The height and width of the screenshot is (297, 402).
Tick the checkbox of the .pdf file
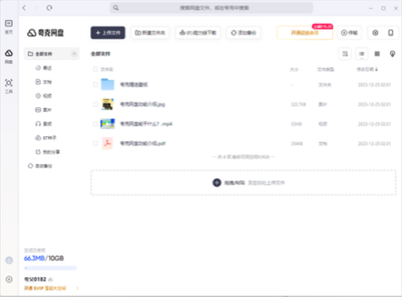tap(96, 143)
